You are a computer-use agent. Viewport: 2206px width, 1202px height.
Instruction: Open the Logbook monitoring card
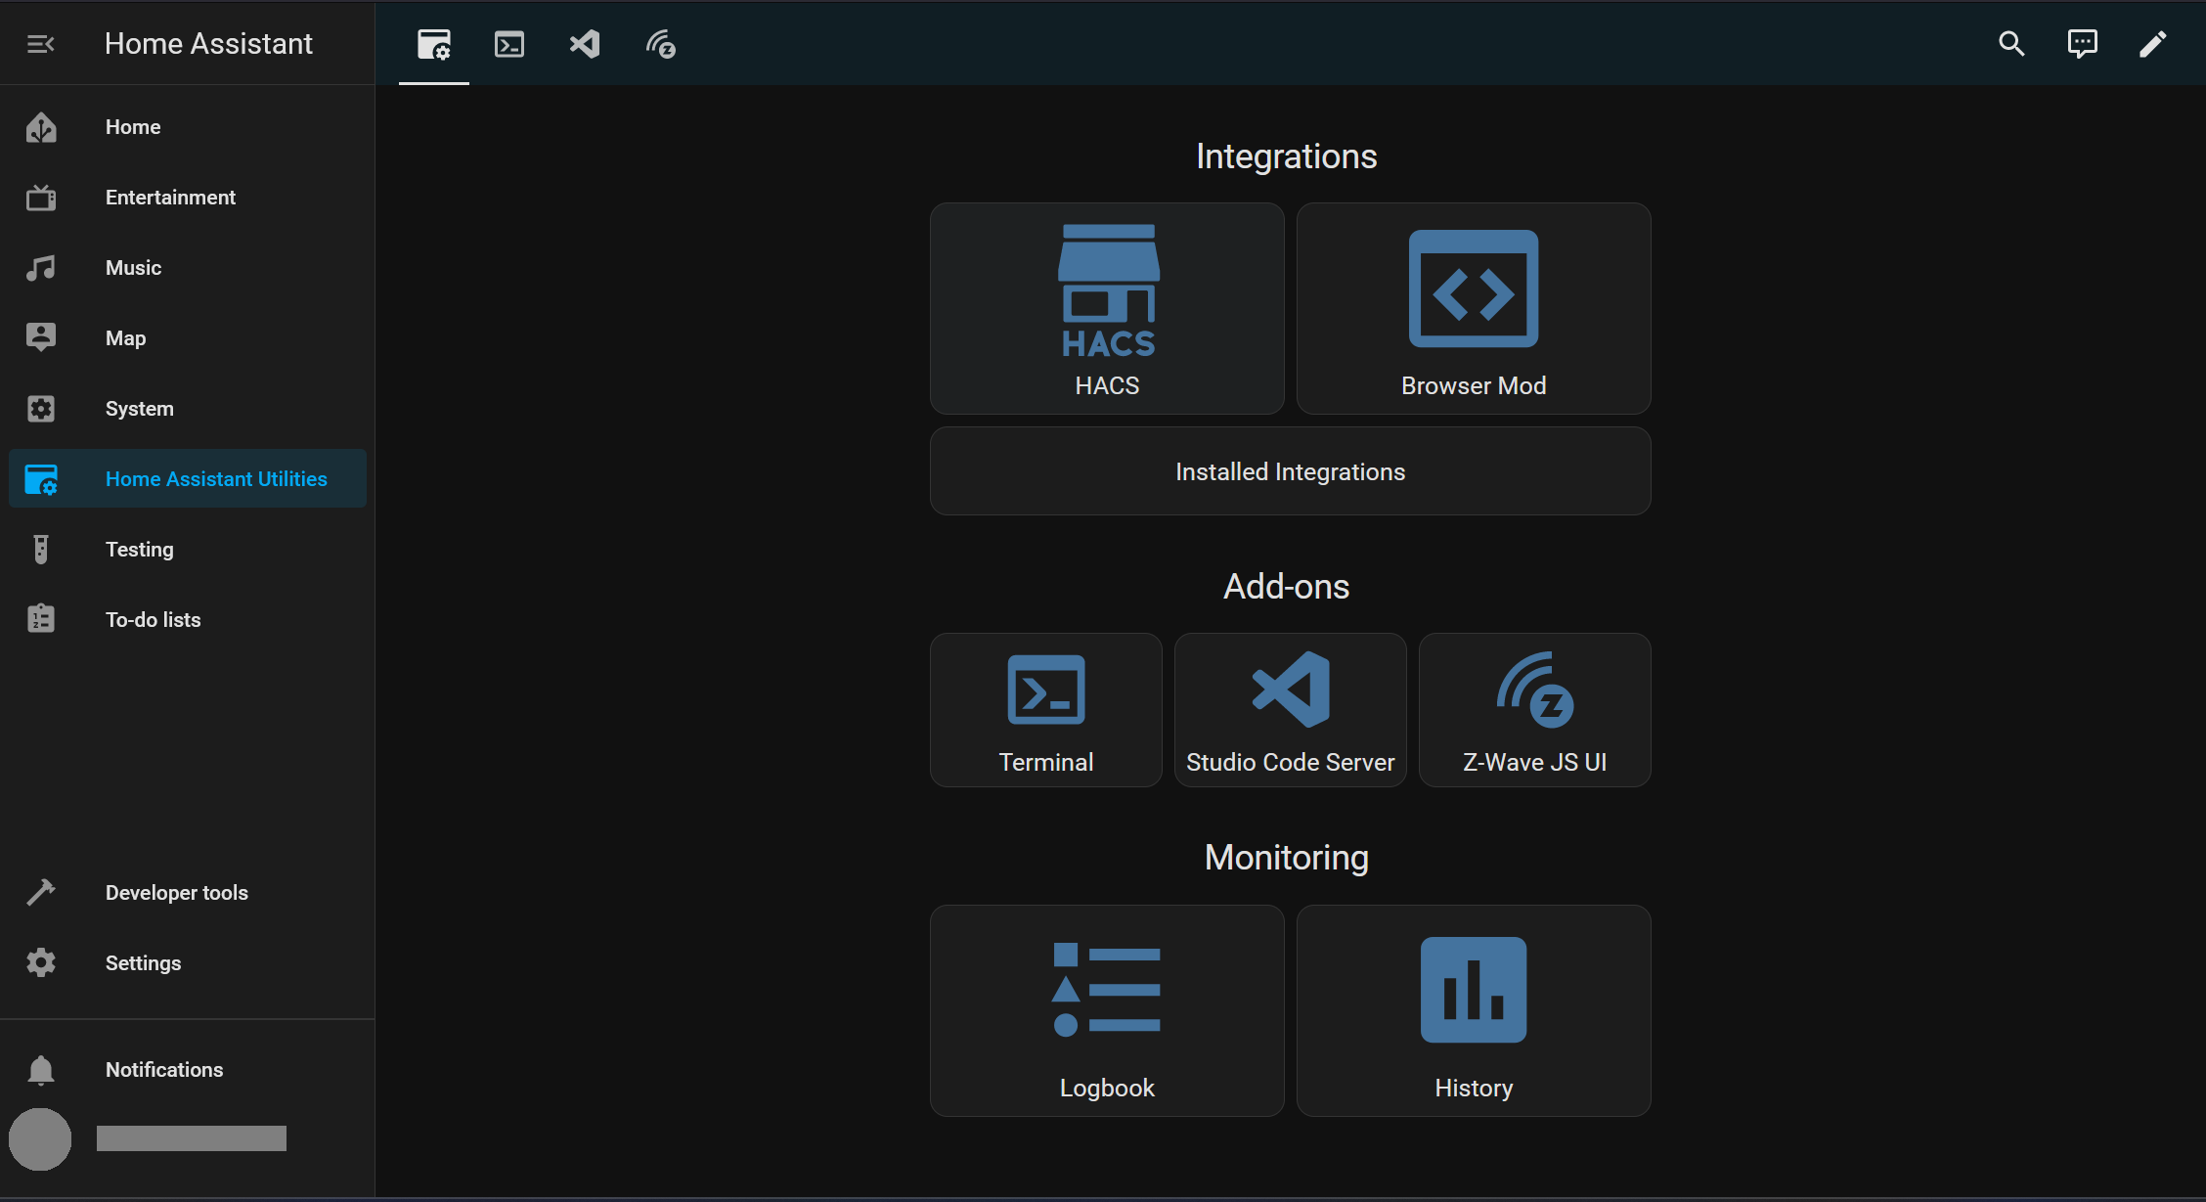[x=1107, y=1010]
